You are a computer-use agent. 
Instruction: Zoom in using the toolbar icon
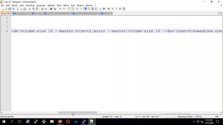pos(60,9)
